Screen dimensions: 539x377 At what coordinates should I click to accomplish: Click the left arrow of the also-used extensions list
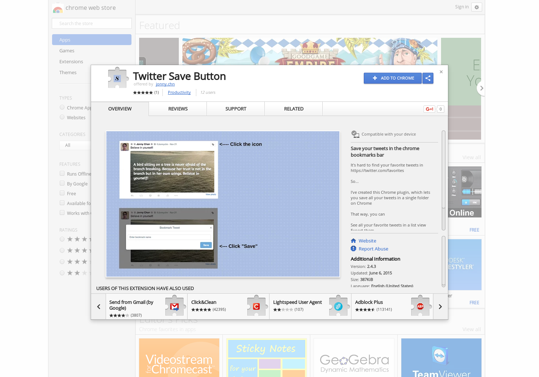pos(98,306)
